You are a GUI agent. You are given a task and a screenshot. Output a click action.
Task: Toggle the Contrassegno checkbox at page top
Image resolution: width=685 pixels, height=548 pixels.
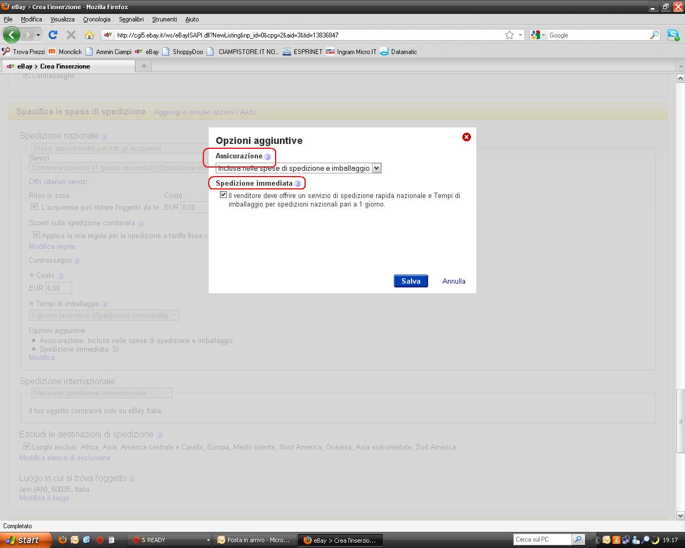[27, 76]
